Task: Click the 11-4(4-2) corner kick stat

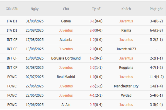Action: (x=156, y=77)
